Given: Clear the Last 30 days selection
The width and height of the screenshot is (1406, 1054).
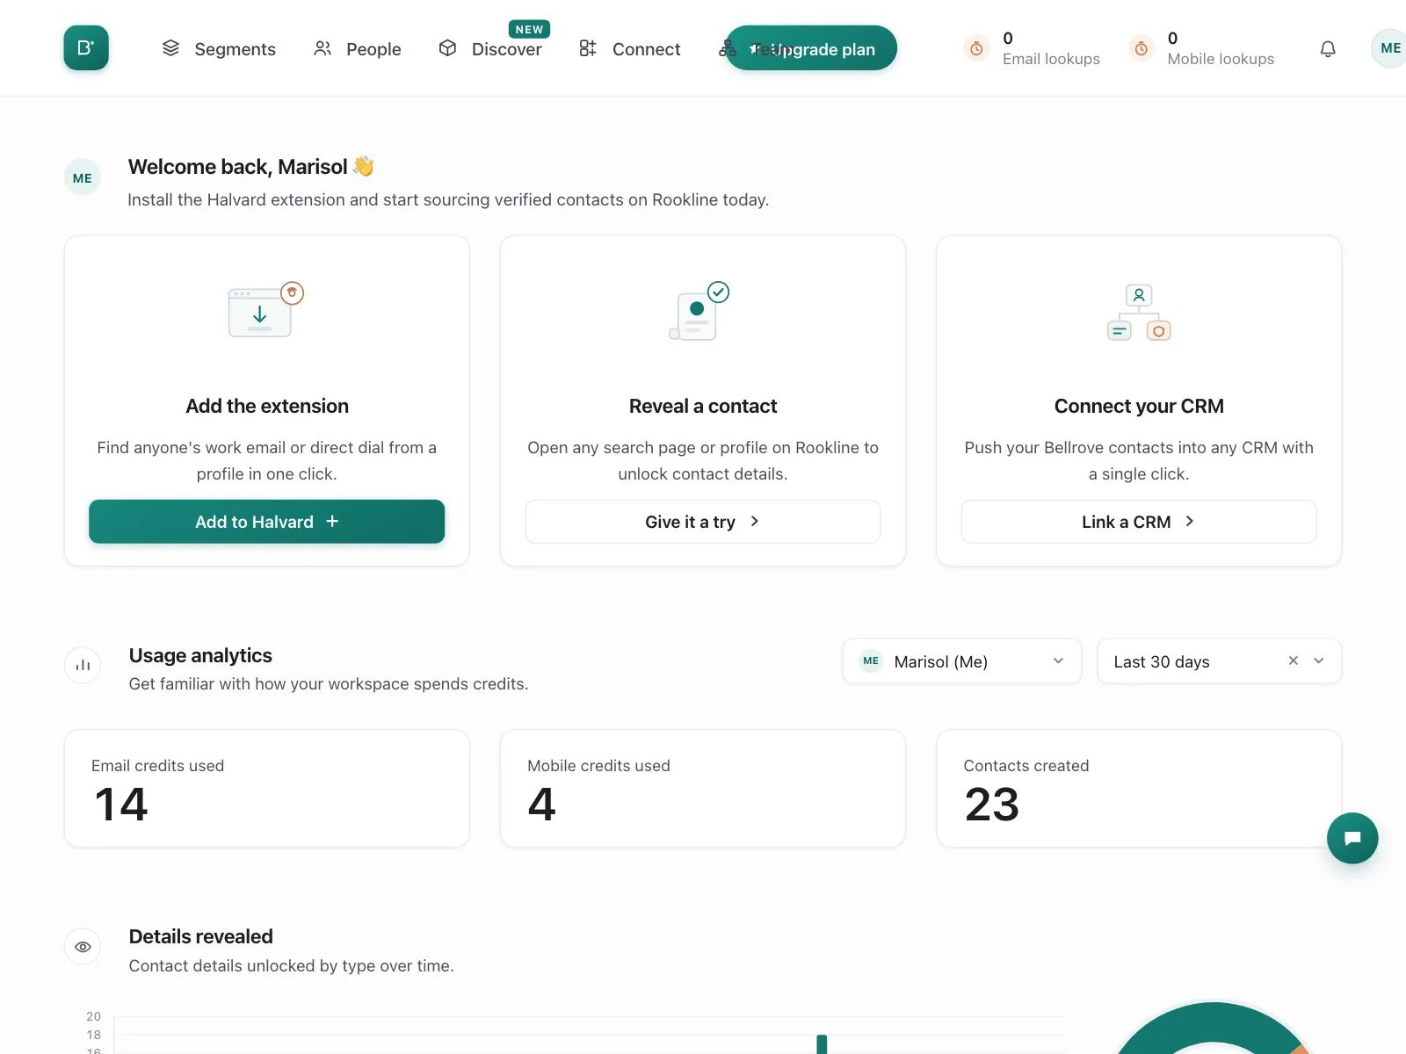Looking at the screenshot, I should click(x=1294, y=661).
